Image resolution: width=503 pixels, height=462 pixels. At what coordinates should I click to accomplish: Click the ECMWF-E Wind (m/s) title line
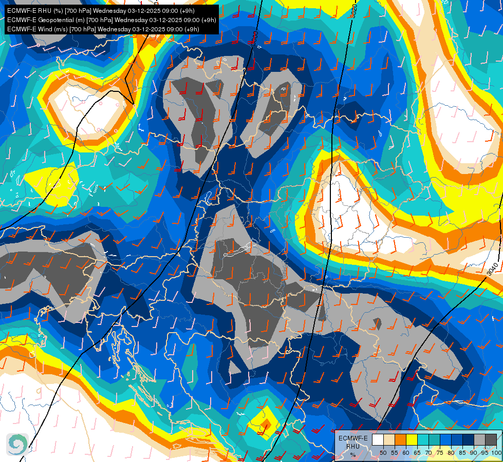[103, 29]
